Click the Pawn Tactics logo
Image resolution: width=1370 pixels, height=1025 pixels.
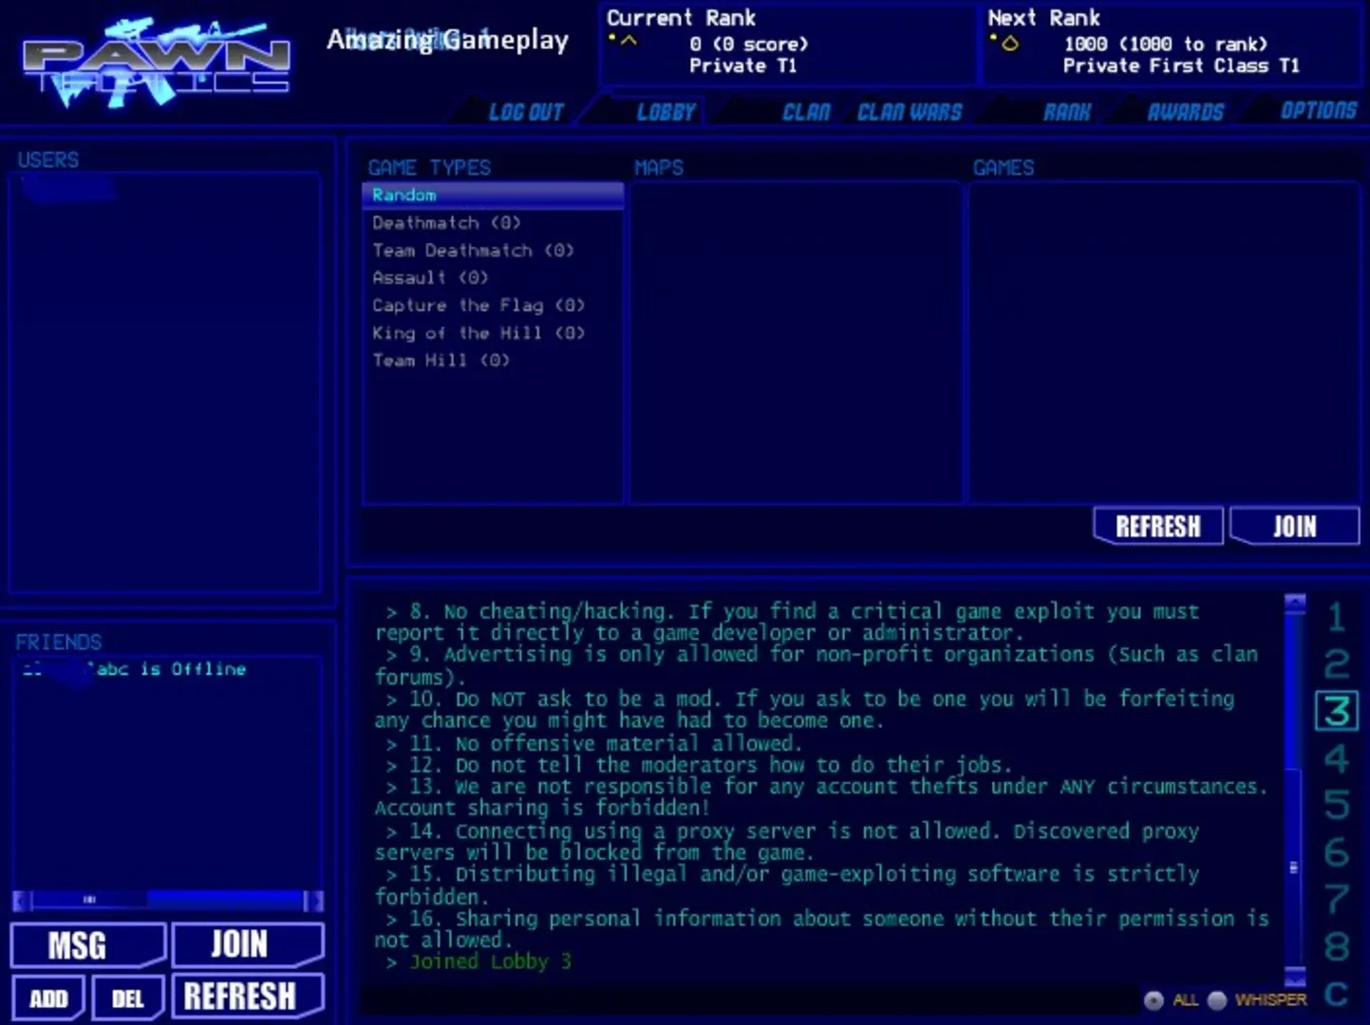tap(157, 62)
